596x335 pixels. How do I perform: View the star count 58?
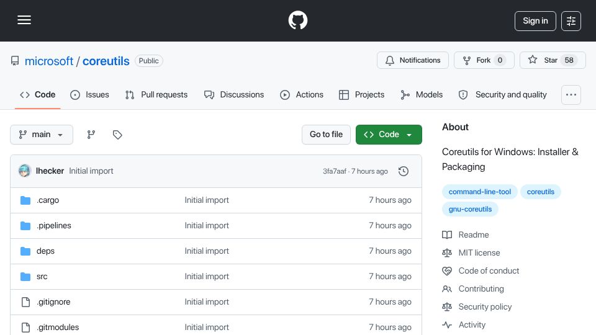569,60
